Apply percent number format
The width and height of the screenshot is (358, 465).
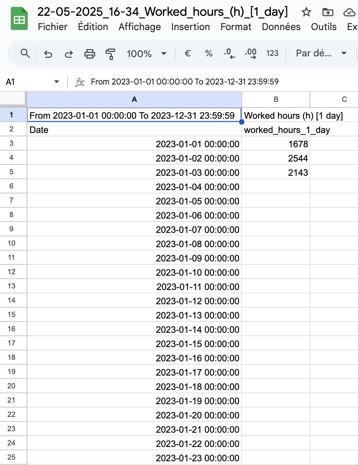coord(209,53)
